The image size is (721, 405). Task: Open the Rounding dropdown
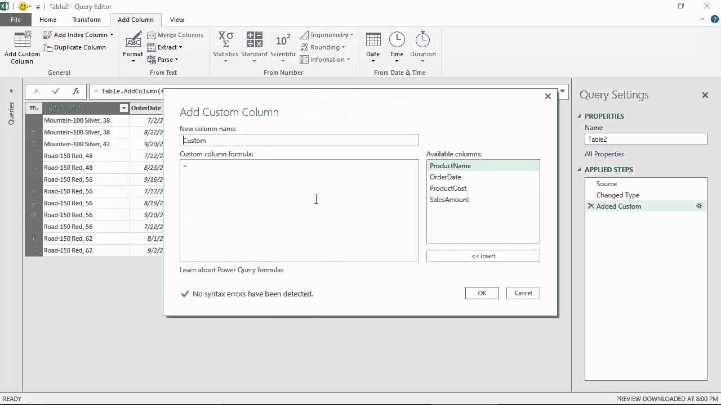pos(322,47)
